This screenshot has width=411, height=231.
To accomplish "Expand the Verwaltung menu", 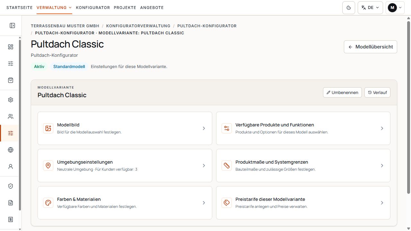I will [x=54, y=7].
